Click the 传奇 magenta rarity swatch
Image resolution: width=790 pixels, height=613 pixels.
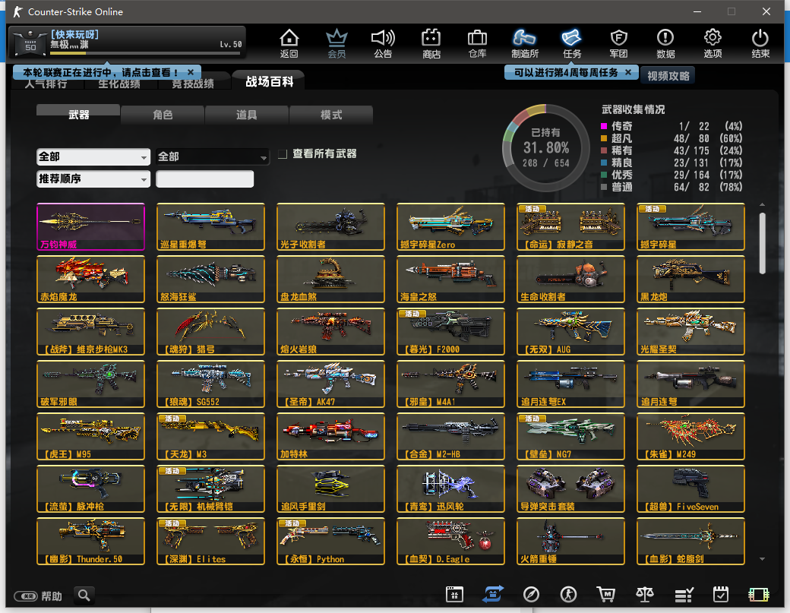(604, 126)
